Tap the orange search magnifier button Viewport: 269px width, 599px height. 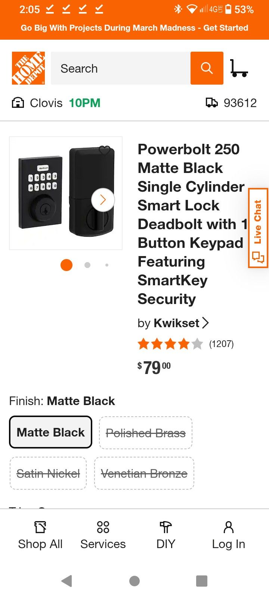point(207,68)
